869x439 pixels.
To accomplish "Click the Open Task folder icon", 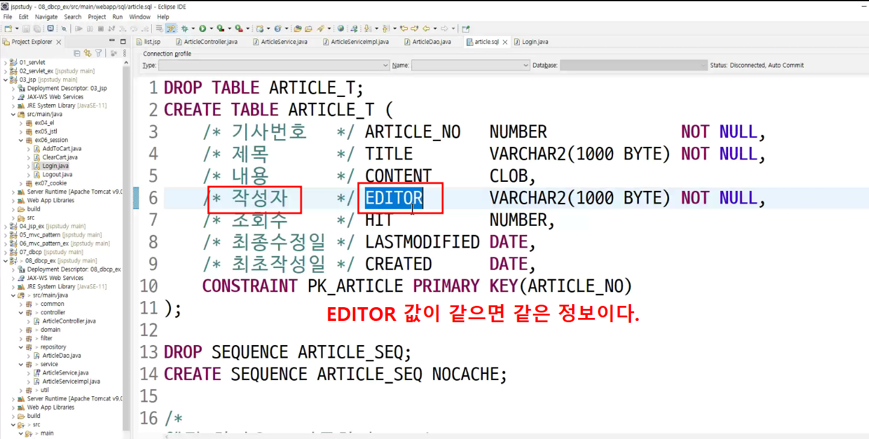I will [x=308, y=28].
